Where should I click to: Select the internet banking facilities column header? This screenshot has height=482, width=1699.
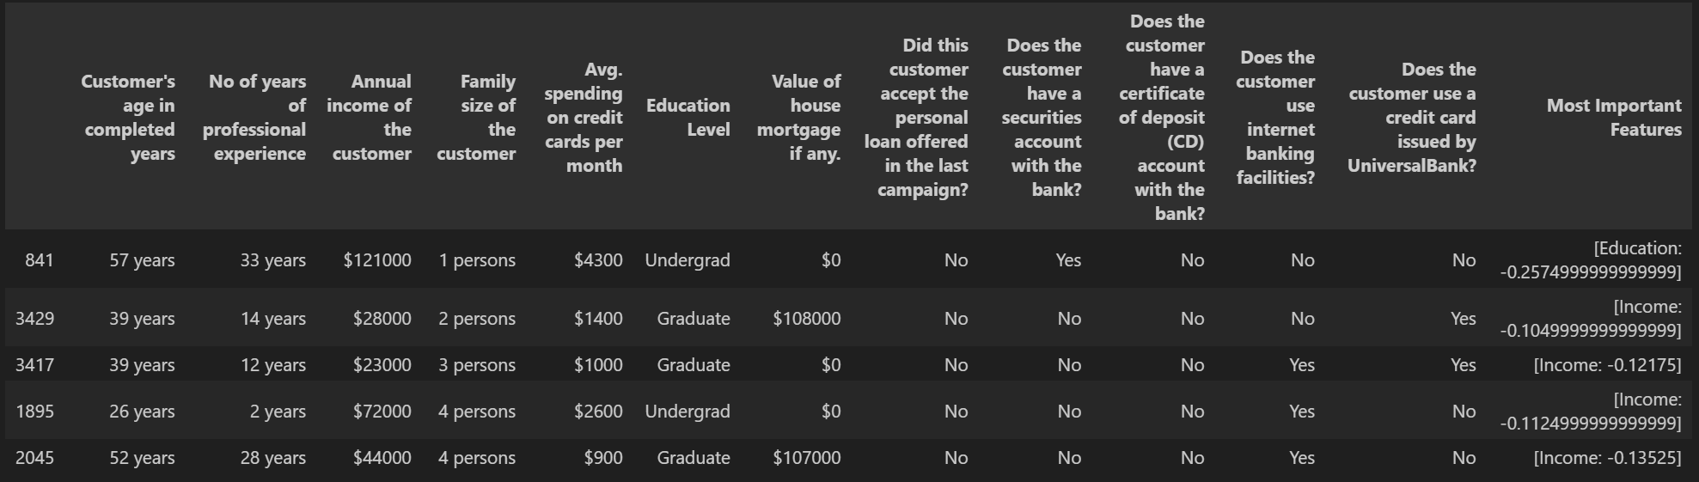point(1275,118)
